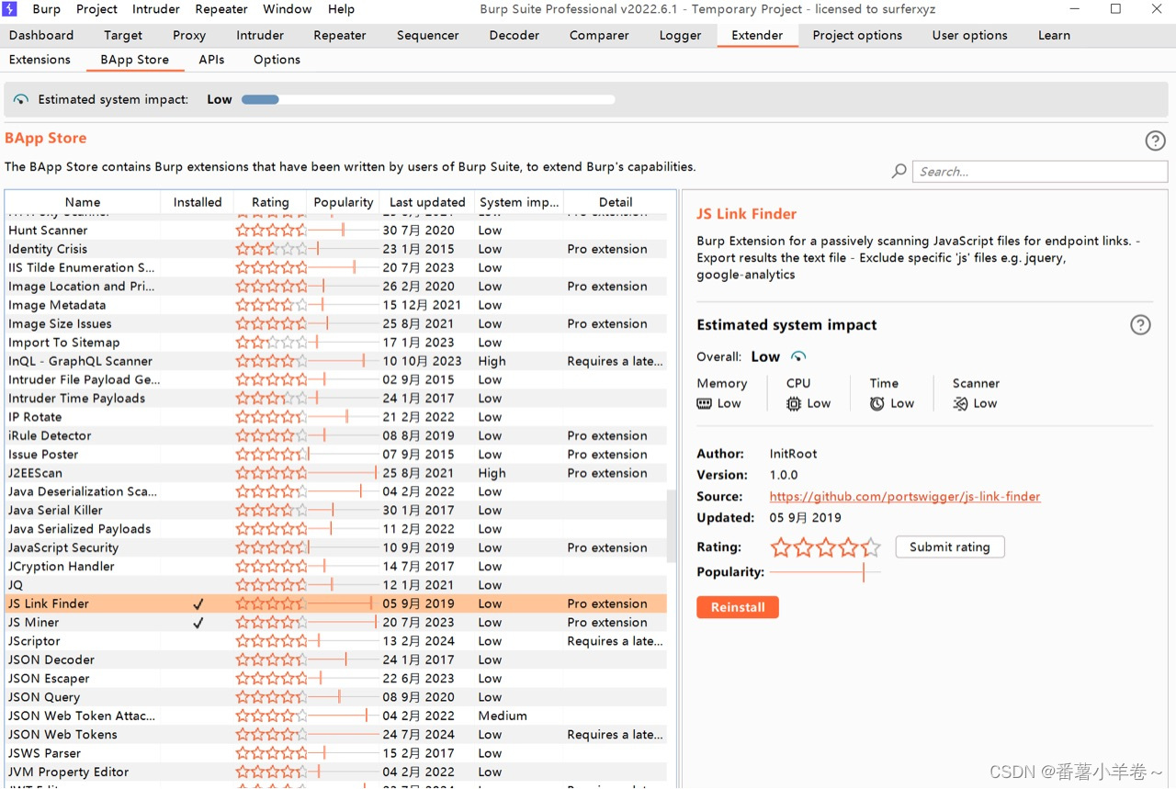Open the Intruder menu

tap(156, 9)
